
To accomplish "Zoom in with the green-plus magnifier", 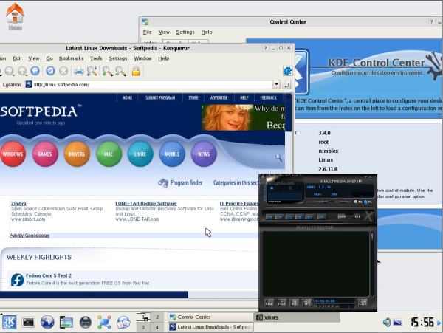I will point(107,71).
